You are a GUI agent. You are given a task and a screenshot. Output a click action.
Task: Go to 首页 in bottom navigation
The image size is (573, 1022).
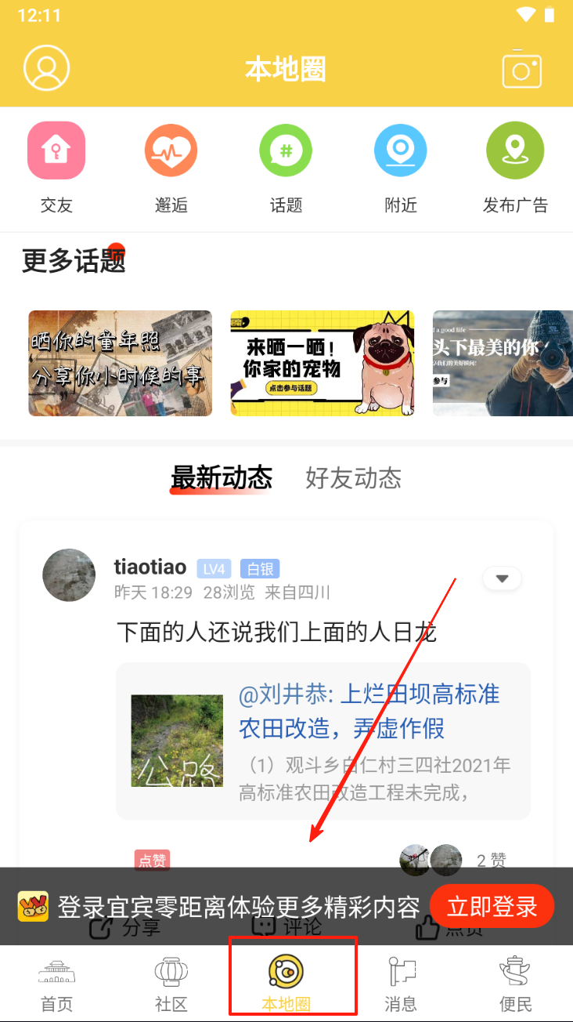[56, 984]
